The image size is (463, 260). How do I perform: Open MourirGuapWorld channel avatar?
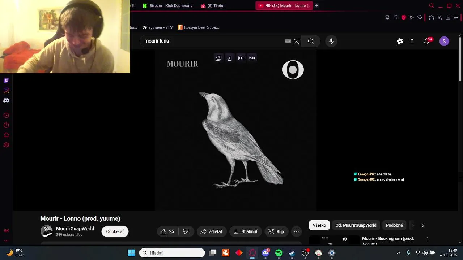47,231
